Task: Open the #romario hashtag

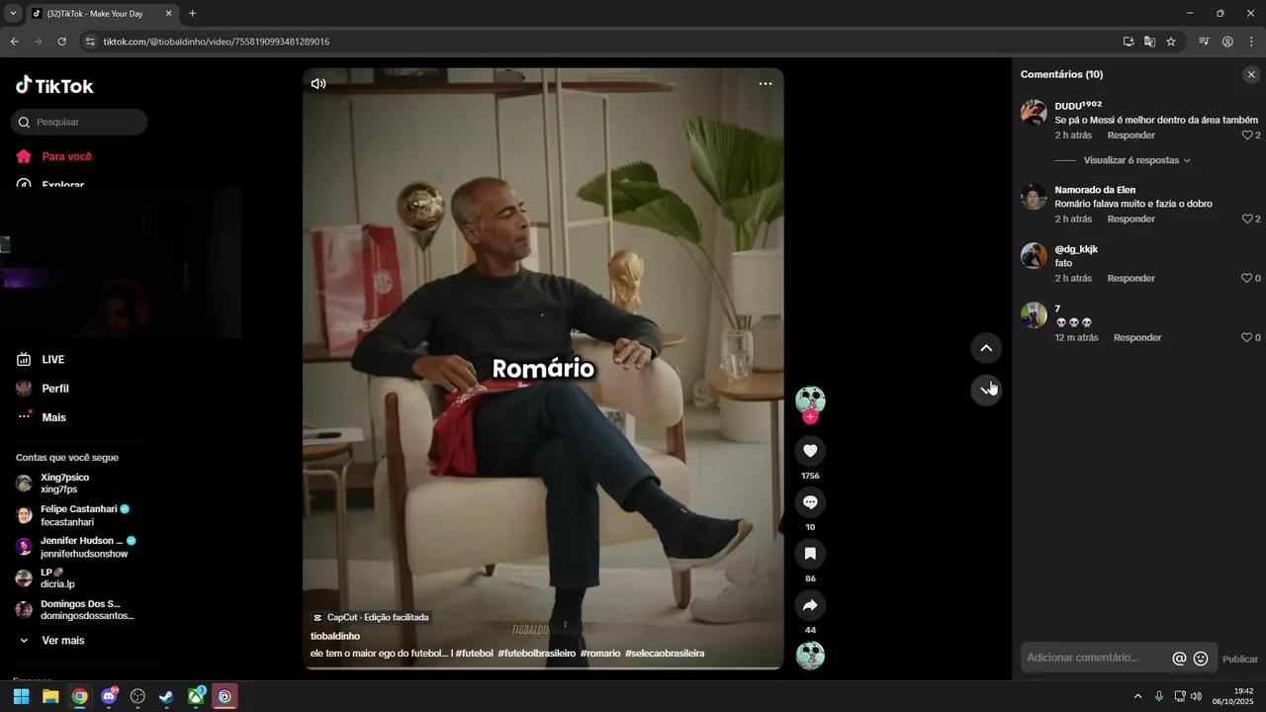Action: pyautogui.click(x=600, y=654)
